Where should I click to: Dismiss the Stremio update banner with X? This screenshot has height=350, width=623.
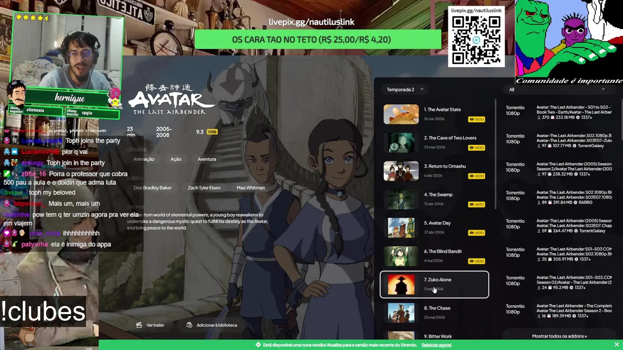(616, 345)
